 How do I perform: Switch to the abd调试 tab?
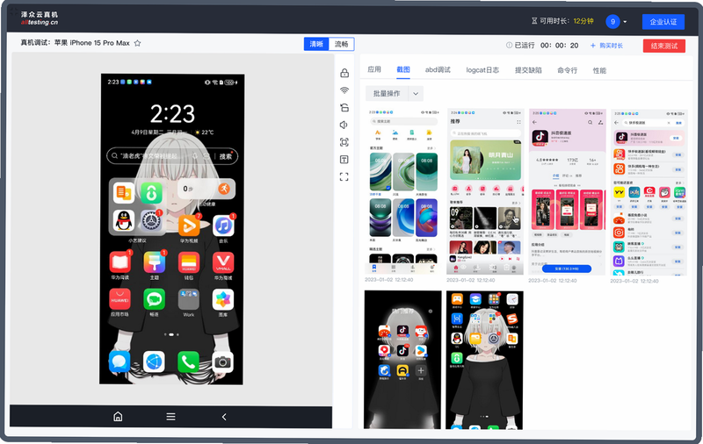[x=438, y=70]
